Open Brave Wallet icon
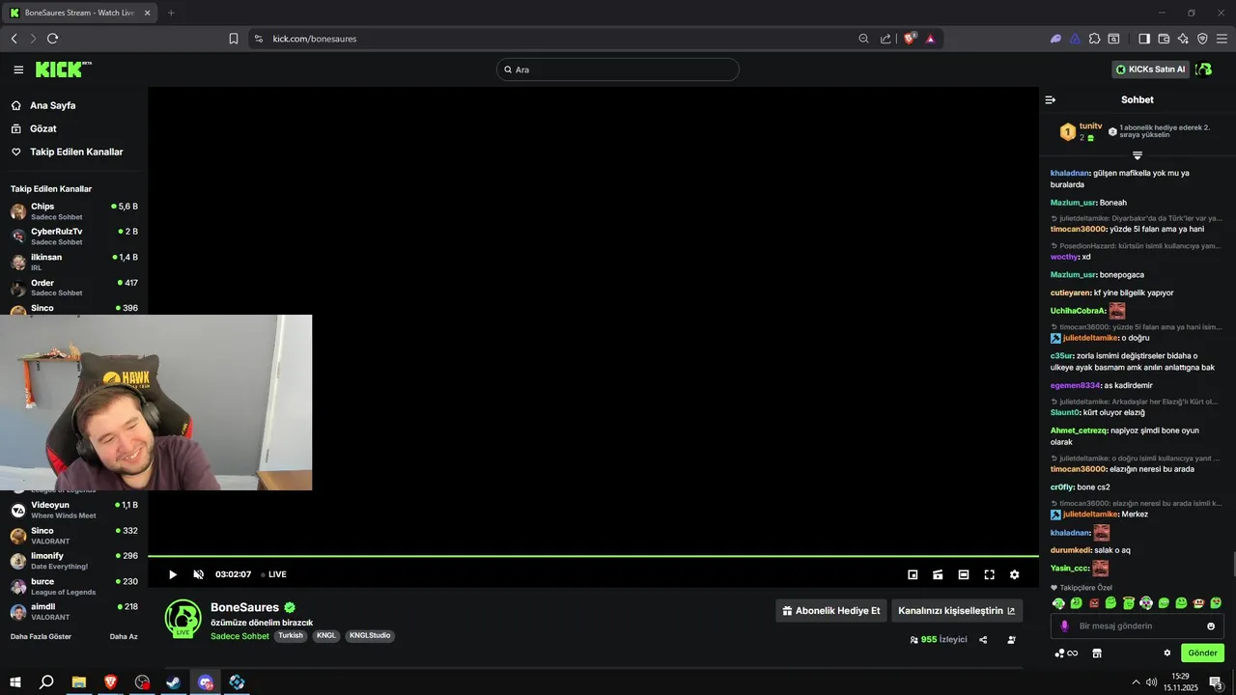Screen dimensions: 1236x695 (1164, 39)
